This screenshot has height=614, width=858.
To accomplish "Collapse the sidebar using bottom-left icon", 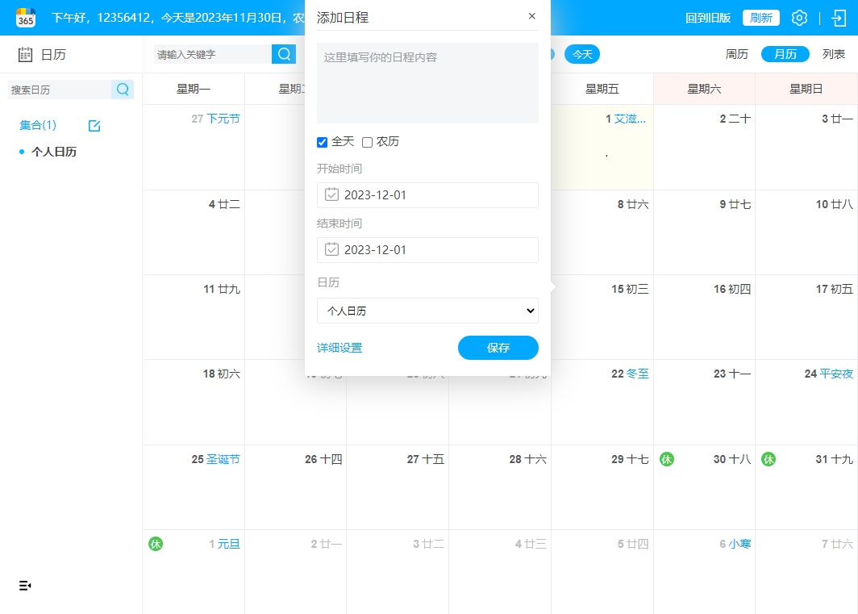I will tap(25, 585).
